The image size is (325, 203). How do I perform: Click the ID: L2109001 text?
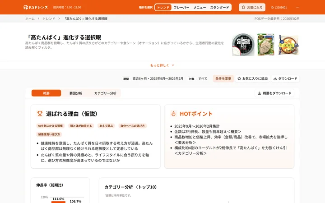click(279, 8)
